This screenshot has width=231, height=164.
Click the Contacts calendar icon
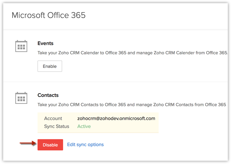click(21, 98)
